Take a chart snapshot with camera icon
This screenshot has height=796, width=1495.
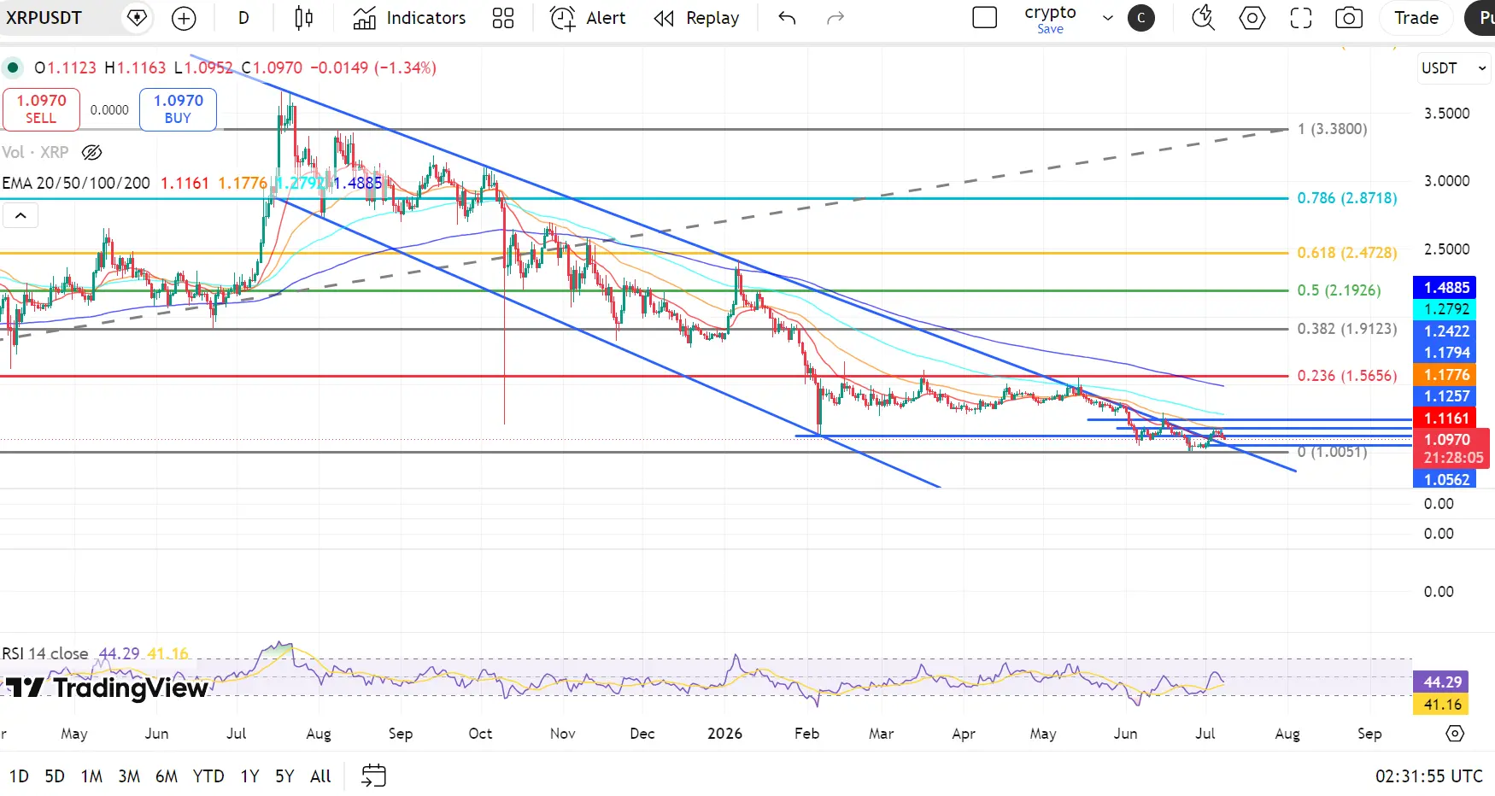[1349, 18]
